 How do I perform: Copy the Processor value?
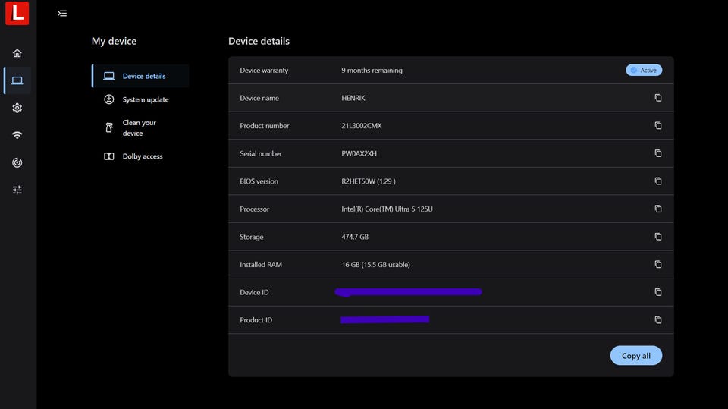pyautogui.click(x=658, y=209)
